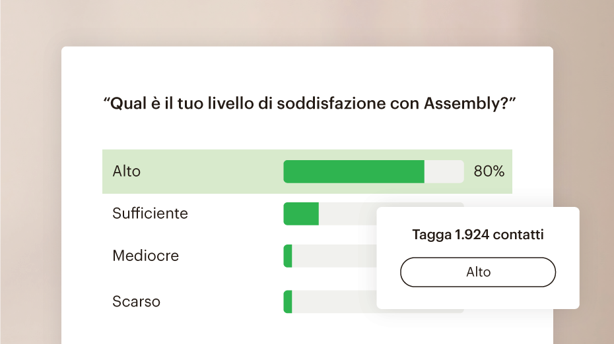614x344 pixels.
Task: Click the green fill of the Sufficiente bar
Action: tap(301, 214)
